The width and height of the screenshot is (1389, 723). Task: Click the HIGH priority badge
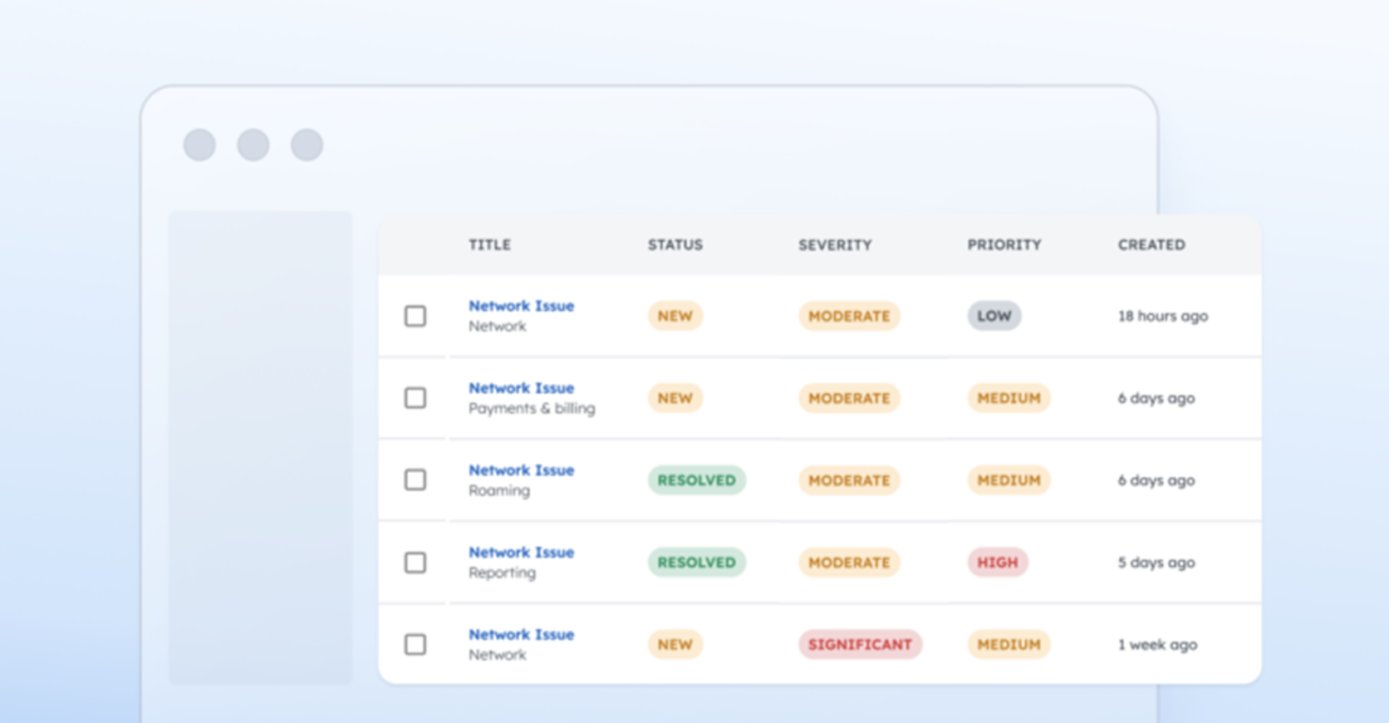click(998, 563)
